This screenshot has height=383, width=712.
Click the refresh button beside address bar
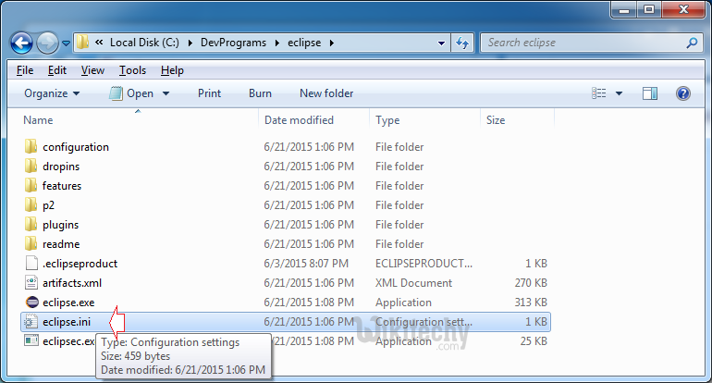coord(463,43)
